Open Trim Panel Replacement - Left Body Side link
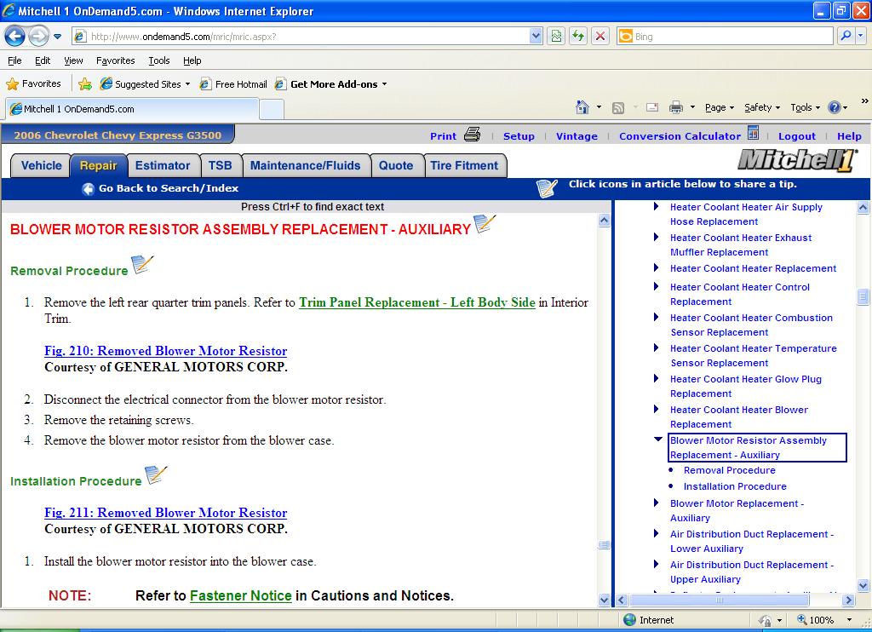The image size is (872, 632). (x=417, y=302)
